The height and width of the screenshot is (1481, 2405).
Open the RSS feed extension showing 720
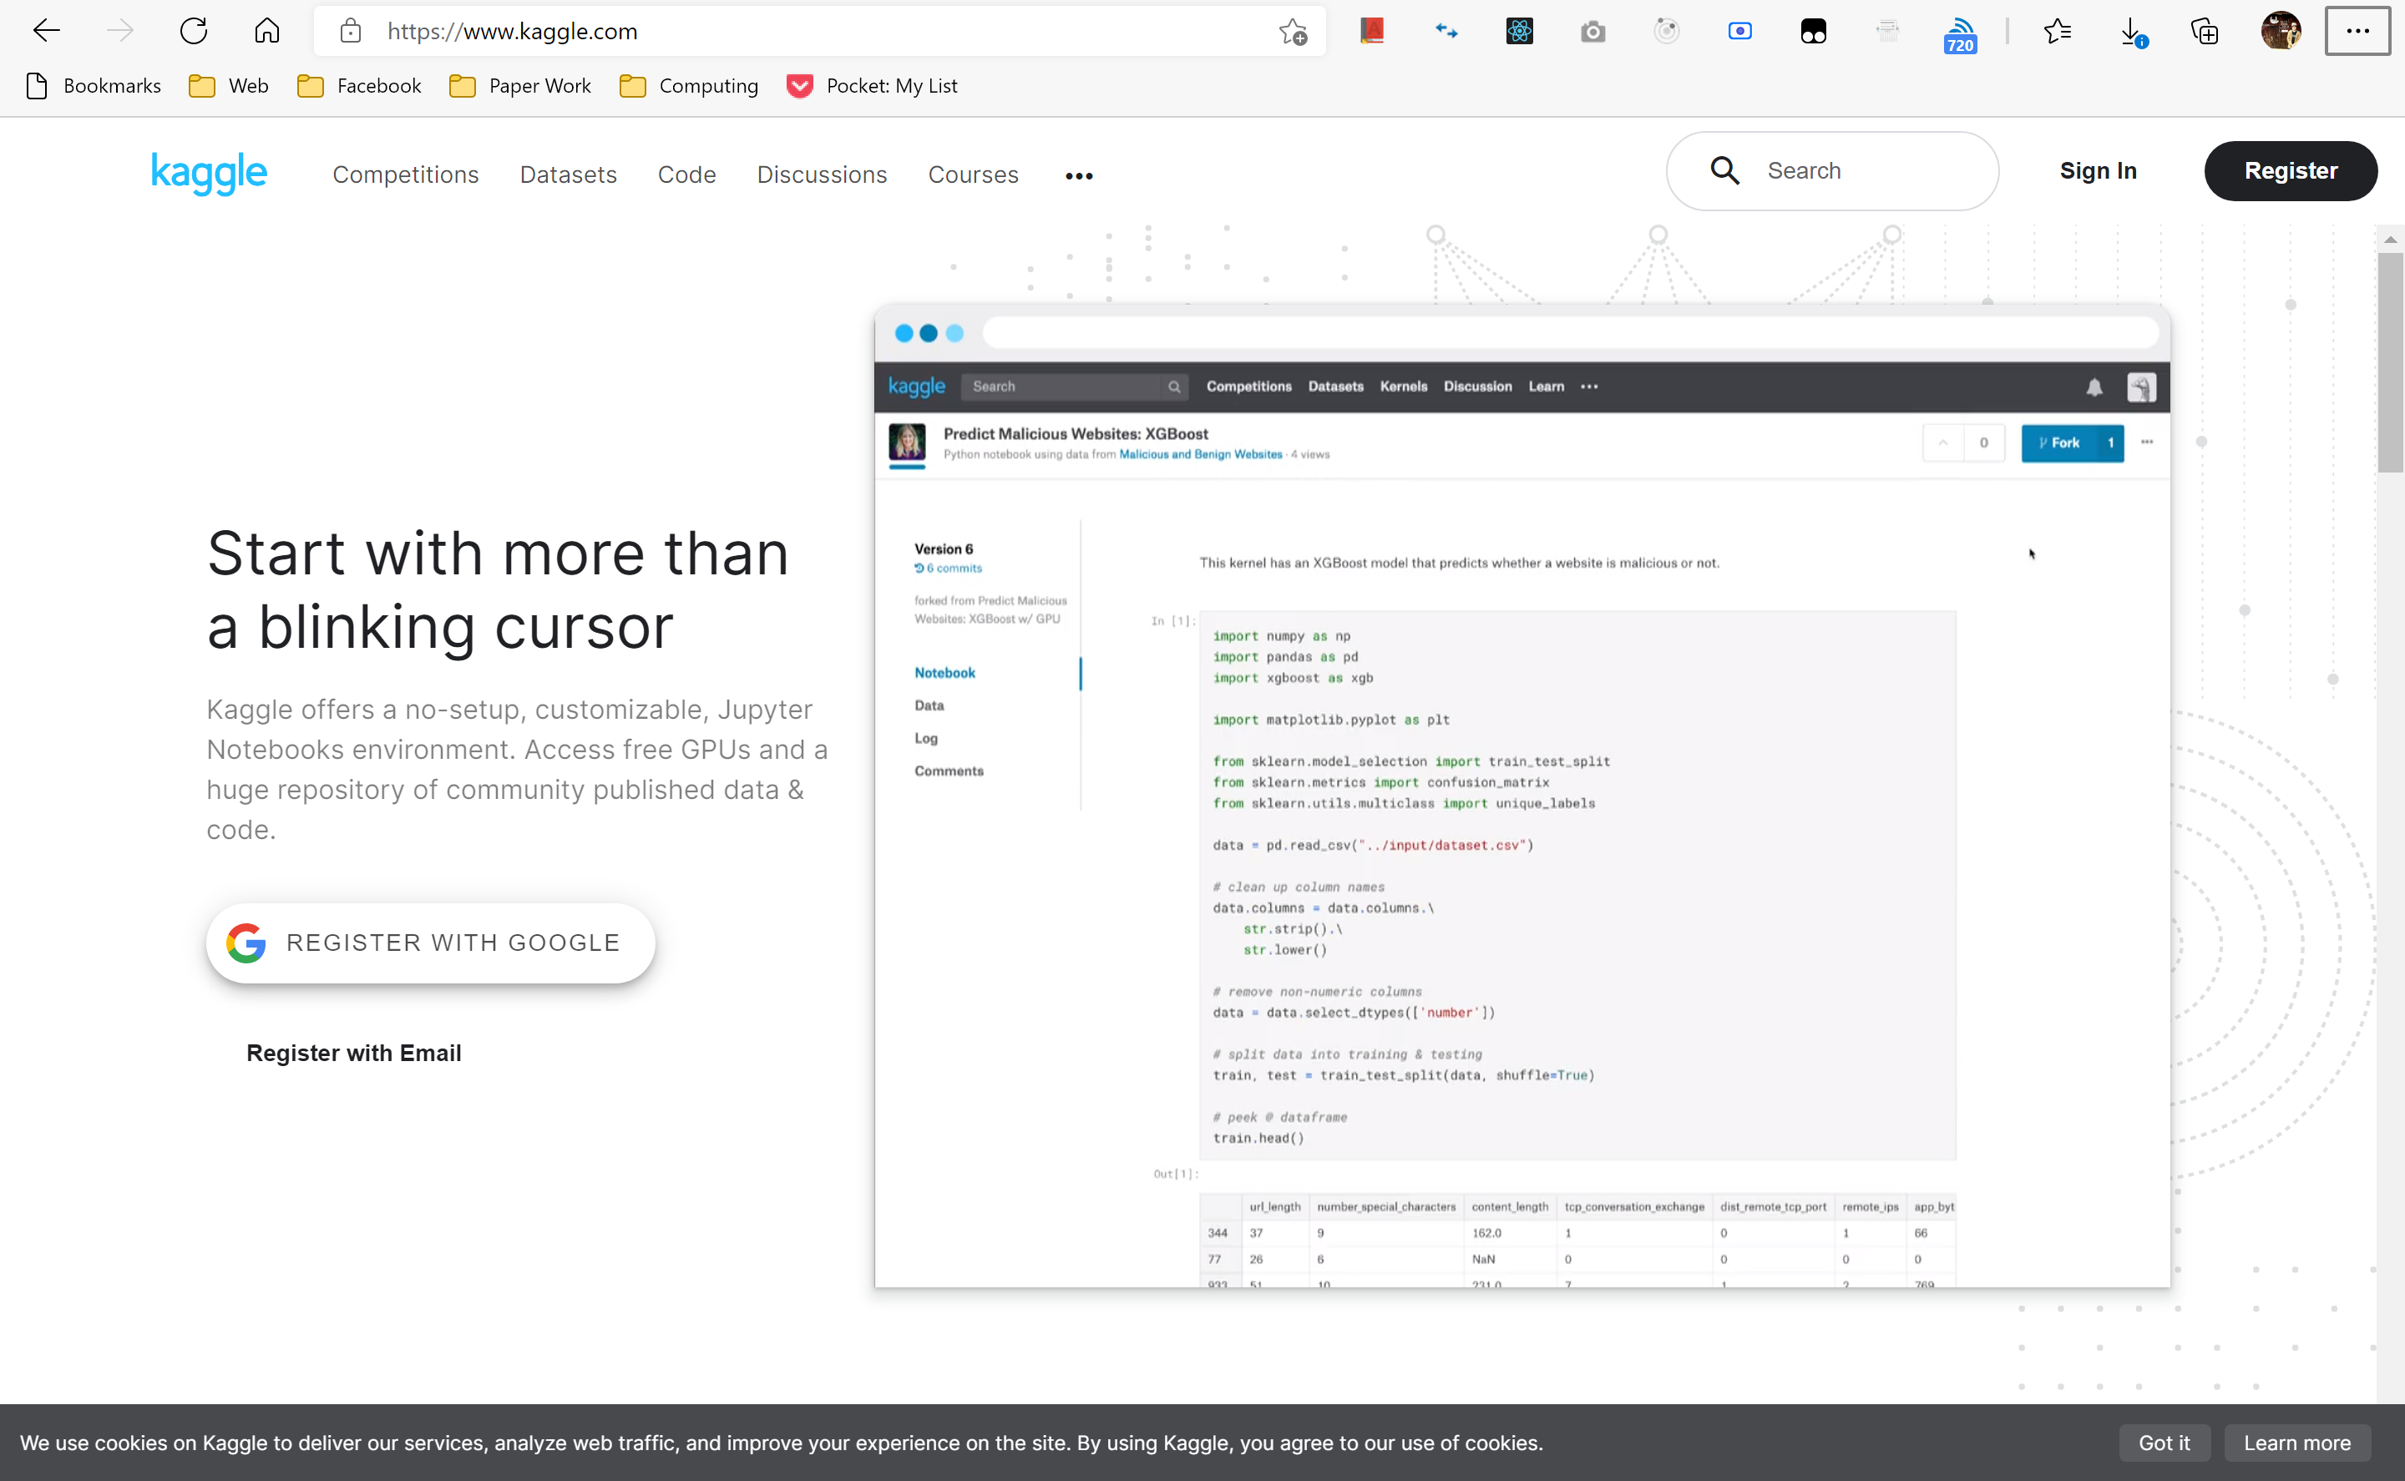[x=1960, y=34]
